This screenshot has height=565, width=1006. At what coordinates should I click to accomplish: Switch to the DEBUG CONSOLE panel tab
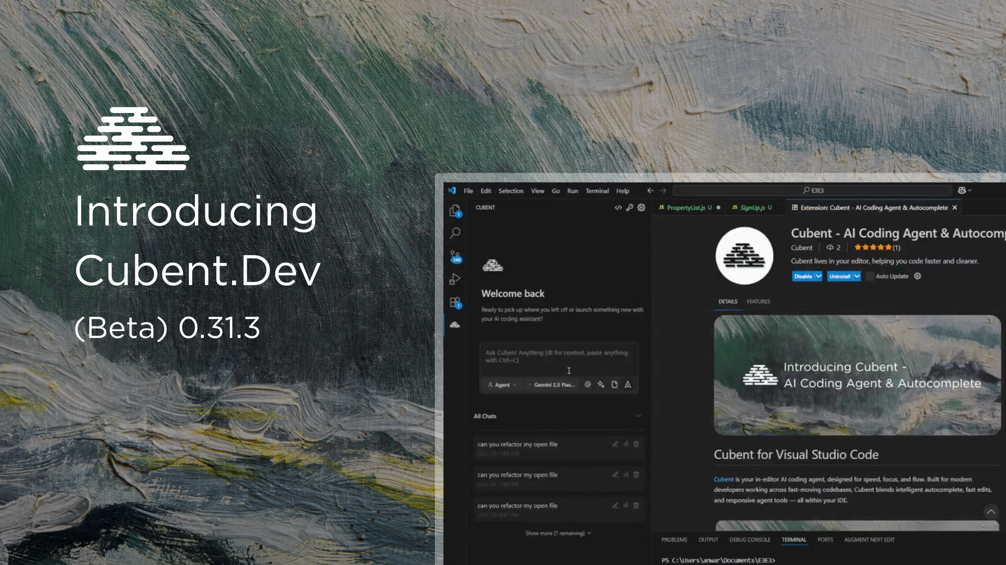tap(750, 539)
